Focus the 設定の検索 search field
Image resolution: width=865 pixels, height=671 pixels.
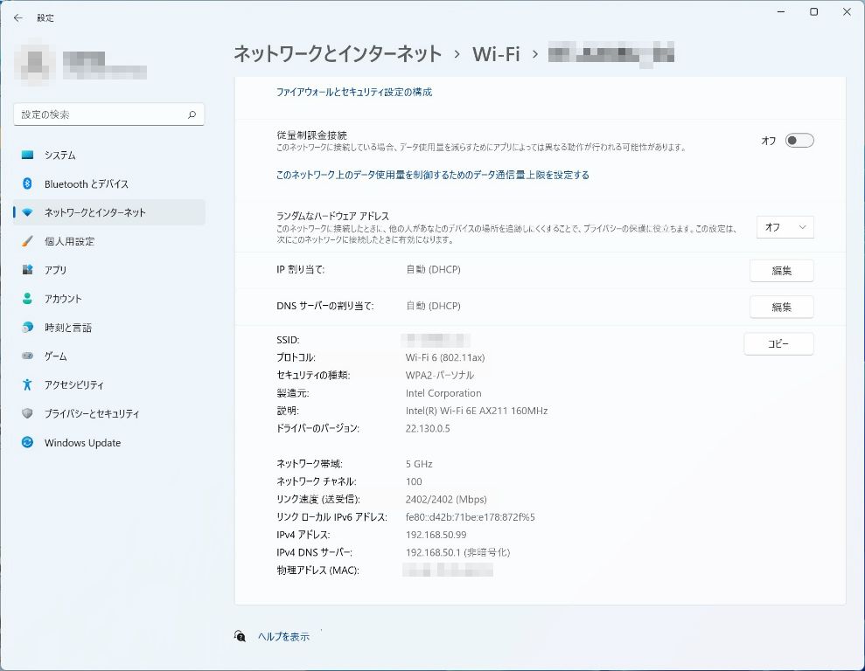pyautogui.click(x=101, y=114)
